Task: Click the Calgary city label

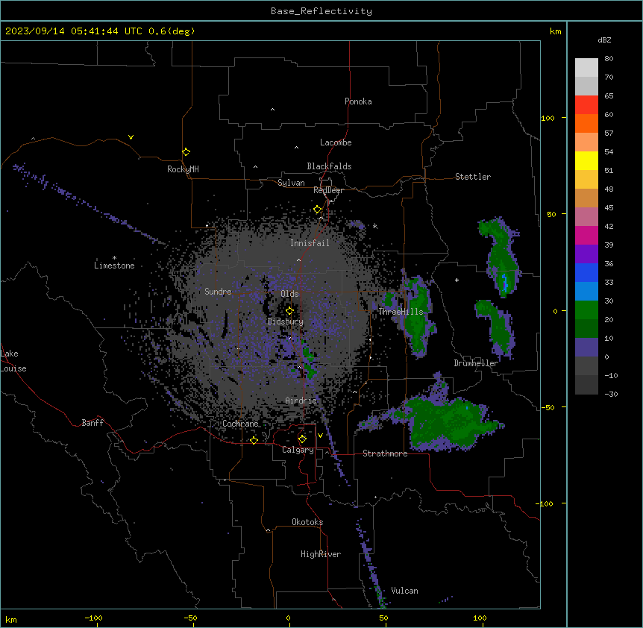Action: 298,450
